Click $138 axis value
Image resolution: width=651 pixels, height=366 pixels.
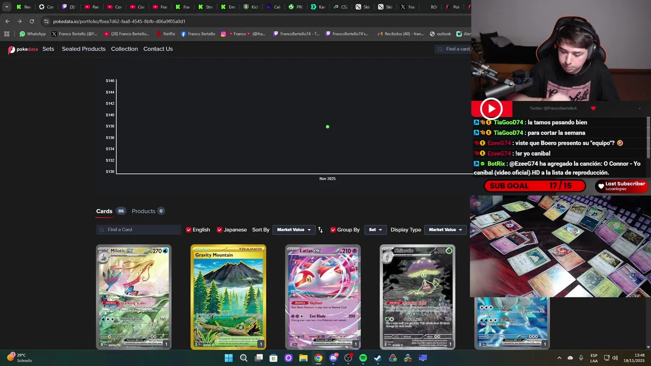110,126
